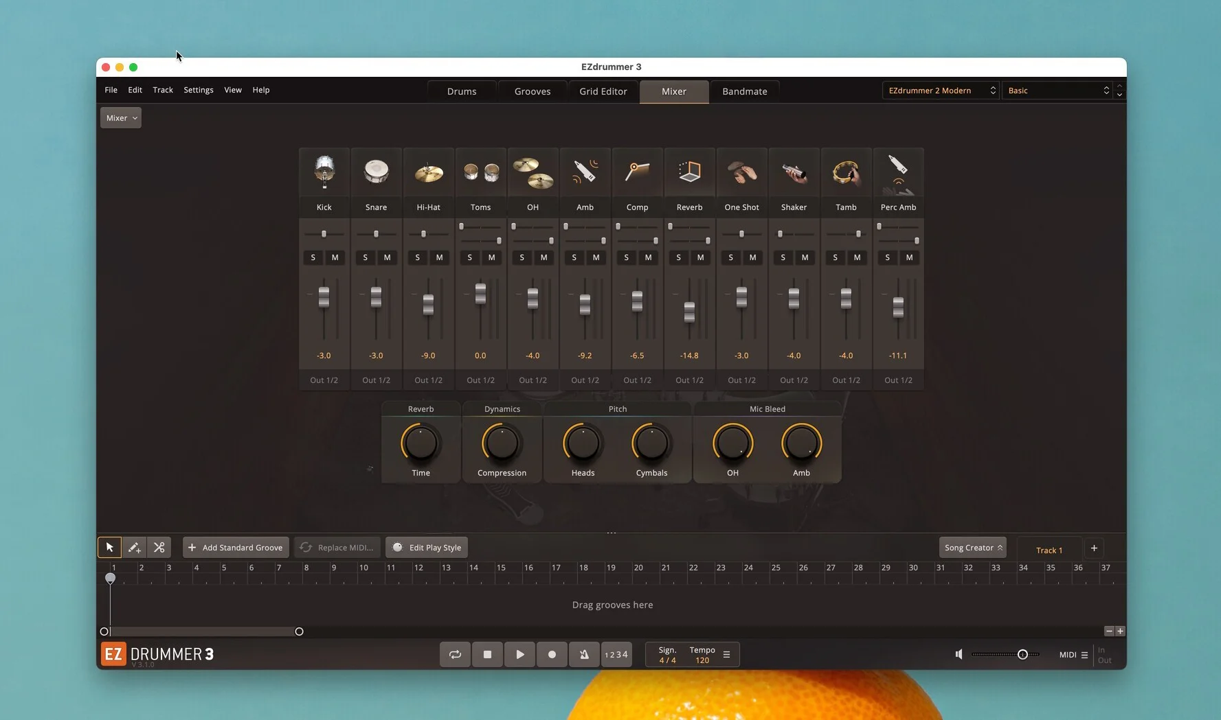
Task: Click the Hi-Hat volume fader
Action: (x=428, y=304)
